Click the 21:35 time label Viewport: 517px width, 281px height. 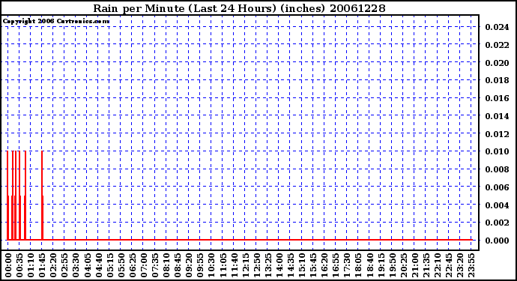click(426, 265)
